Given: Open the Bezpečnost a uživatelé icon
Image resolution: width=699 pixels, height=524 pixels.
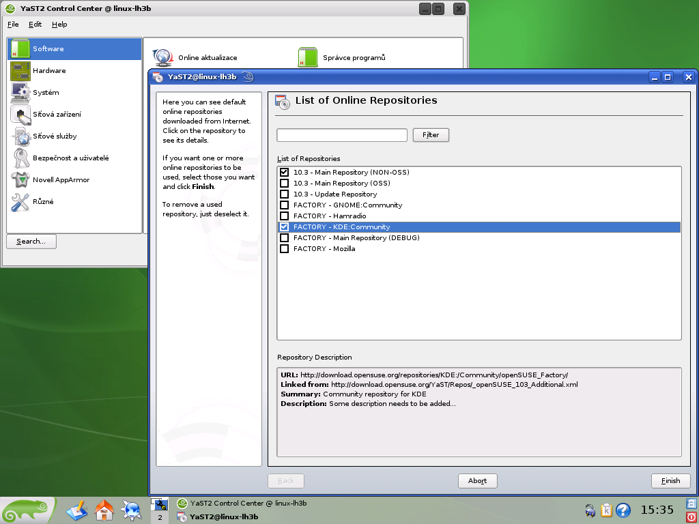Looking at the screenshot, I should click(x=20, y=158).
